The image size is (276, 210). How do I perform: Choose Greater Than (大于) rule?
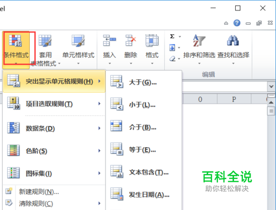tap(144, 82)
